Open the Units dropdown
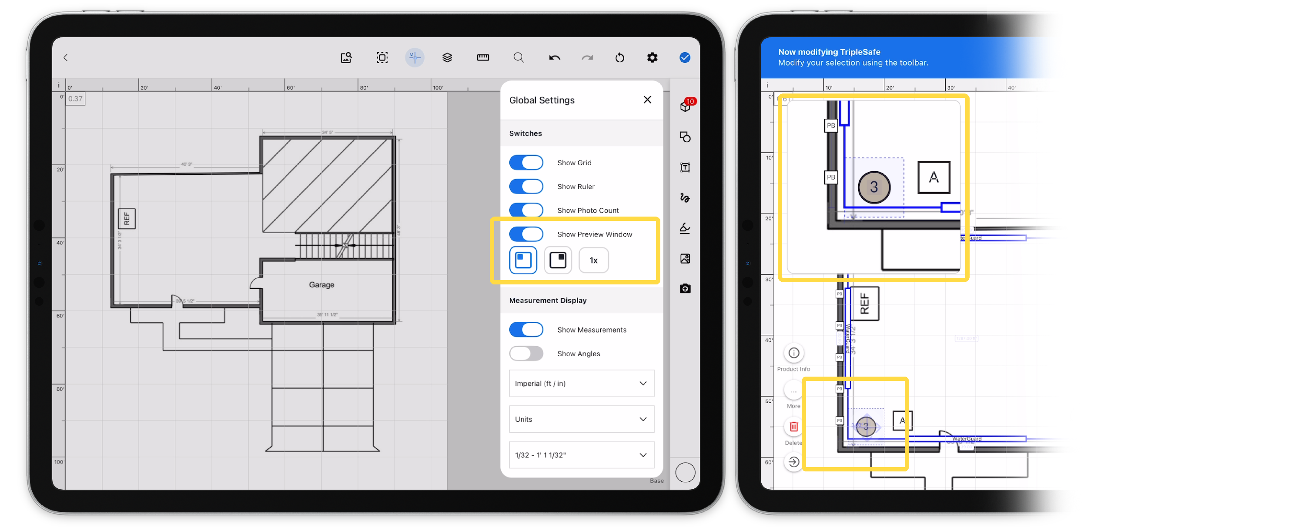1305x531 pixels. (581, 420)
